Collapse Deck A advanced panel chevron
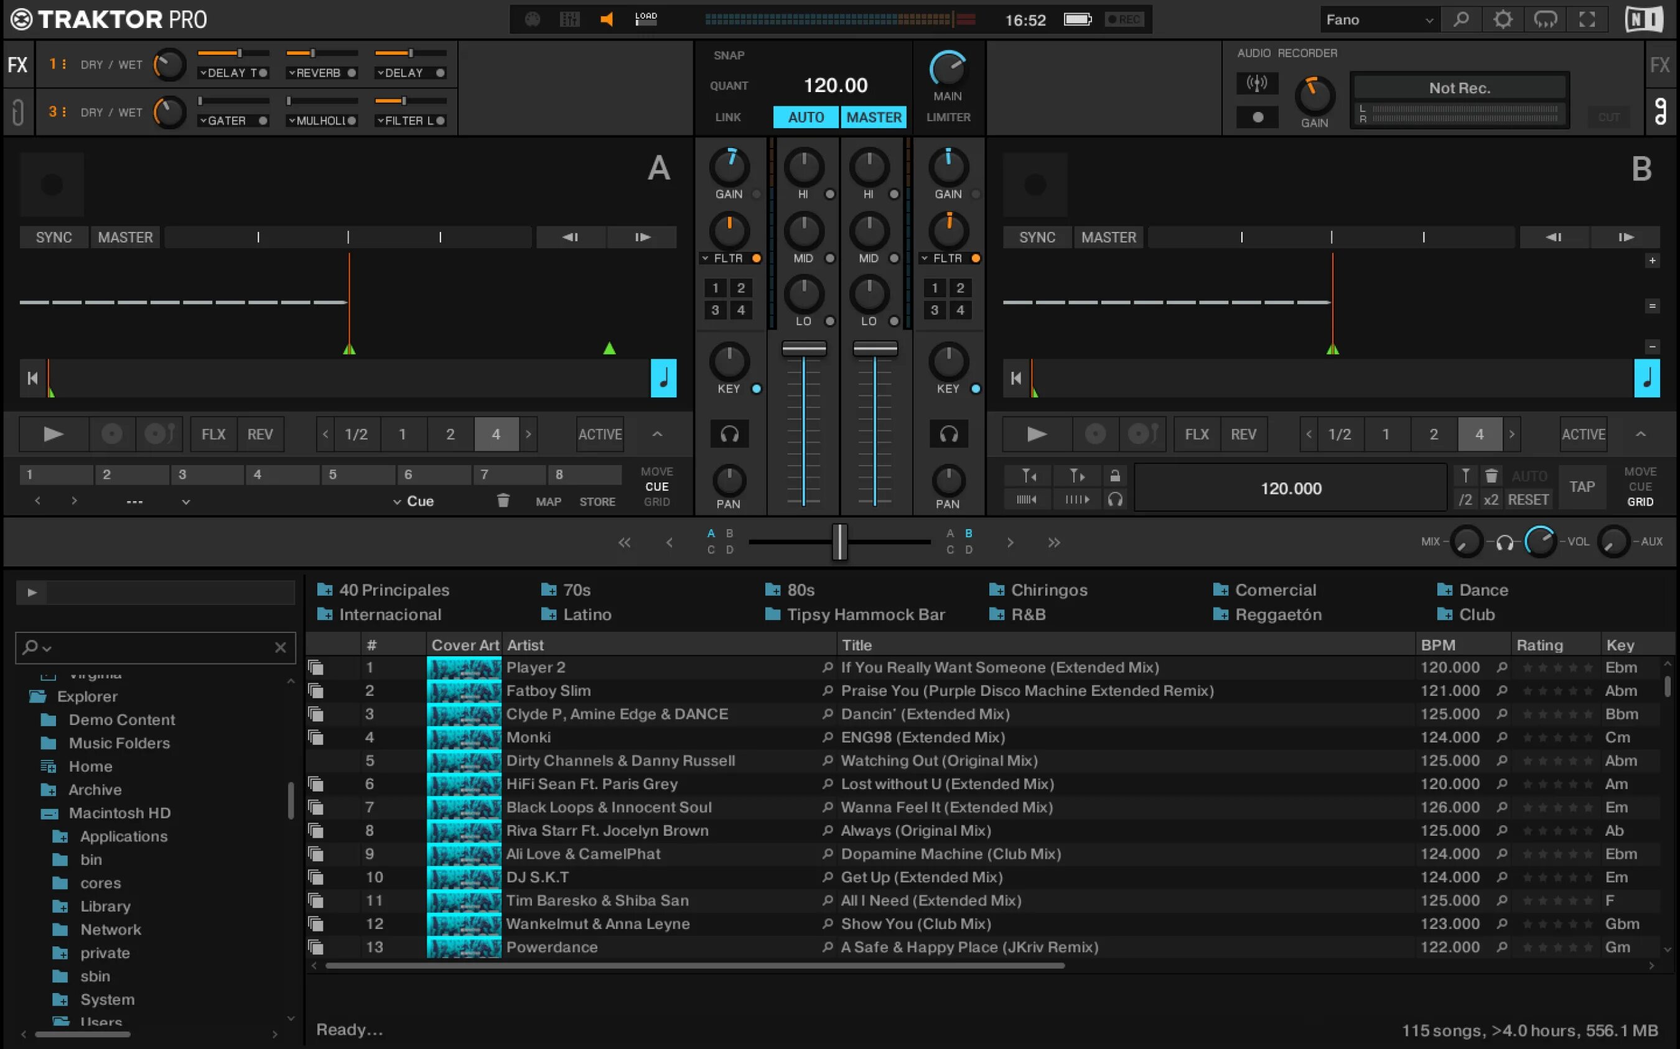 tap(656, 434)
